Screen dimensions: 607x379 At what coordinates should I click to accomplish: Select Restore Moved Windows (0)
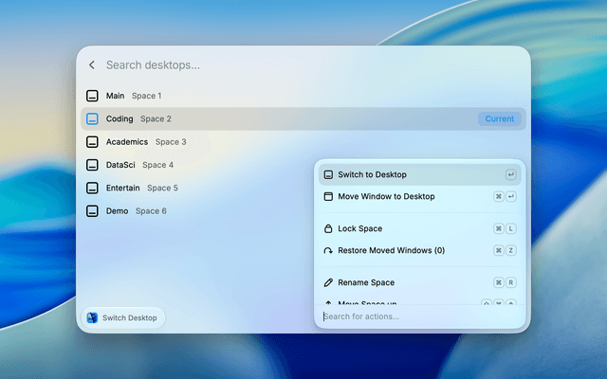click(419, 250)
